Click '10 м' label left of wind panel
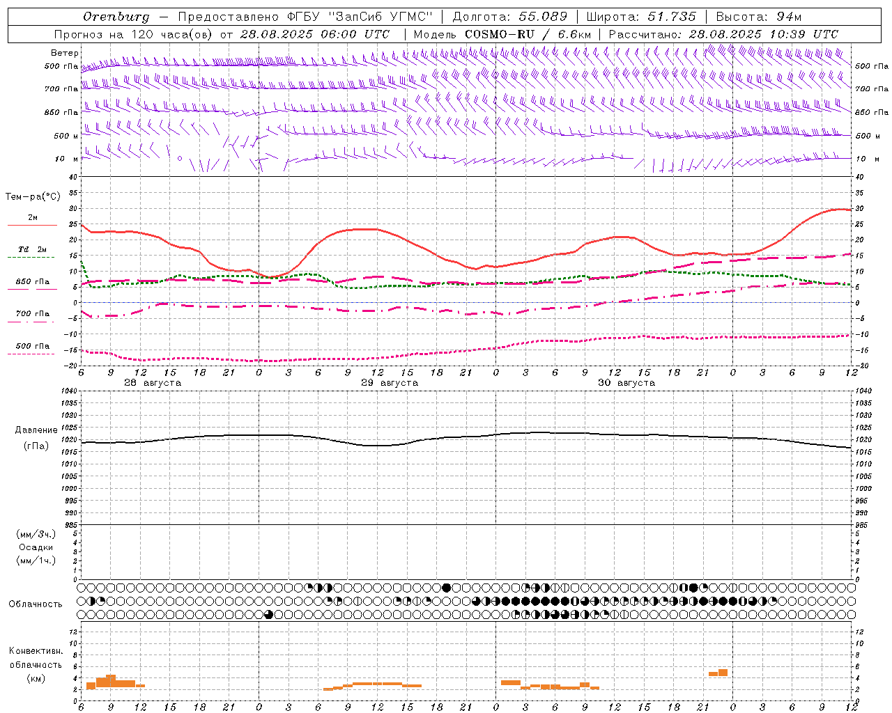The width and height of the screenshot is (892, 713). pos(68,159)
